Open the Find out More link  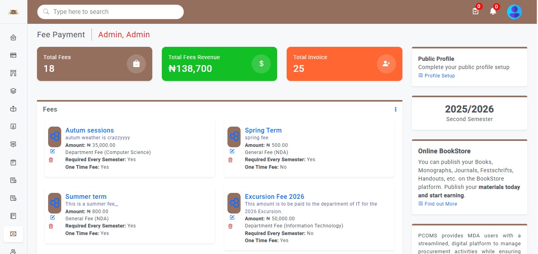coord(441,204)
